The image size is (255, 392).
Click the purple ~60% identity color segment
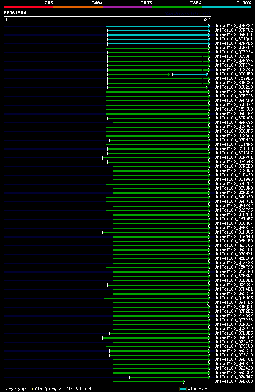pyautogui.click(x=127, y=7)
